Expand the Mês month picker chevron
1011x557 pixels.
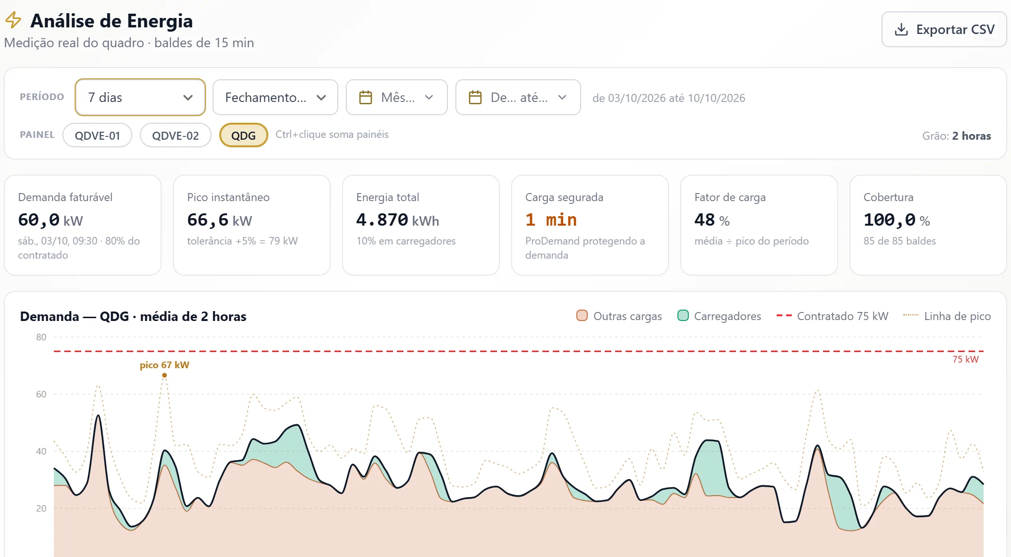point(429,97)
